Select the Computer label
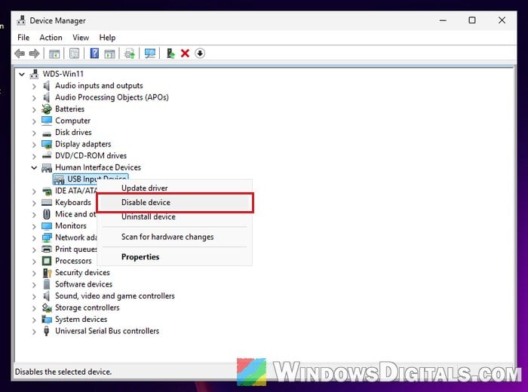 (x=72, y=121)
